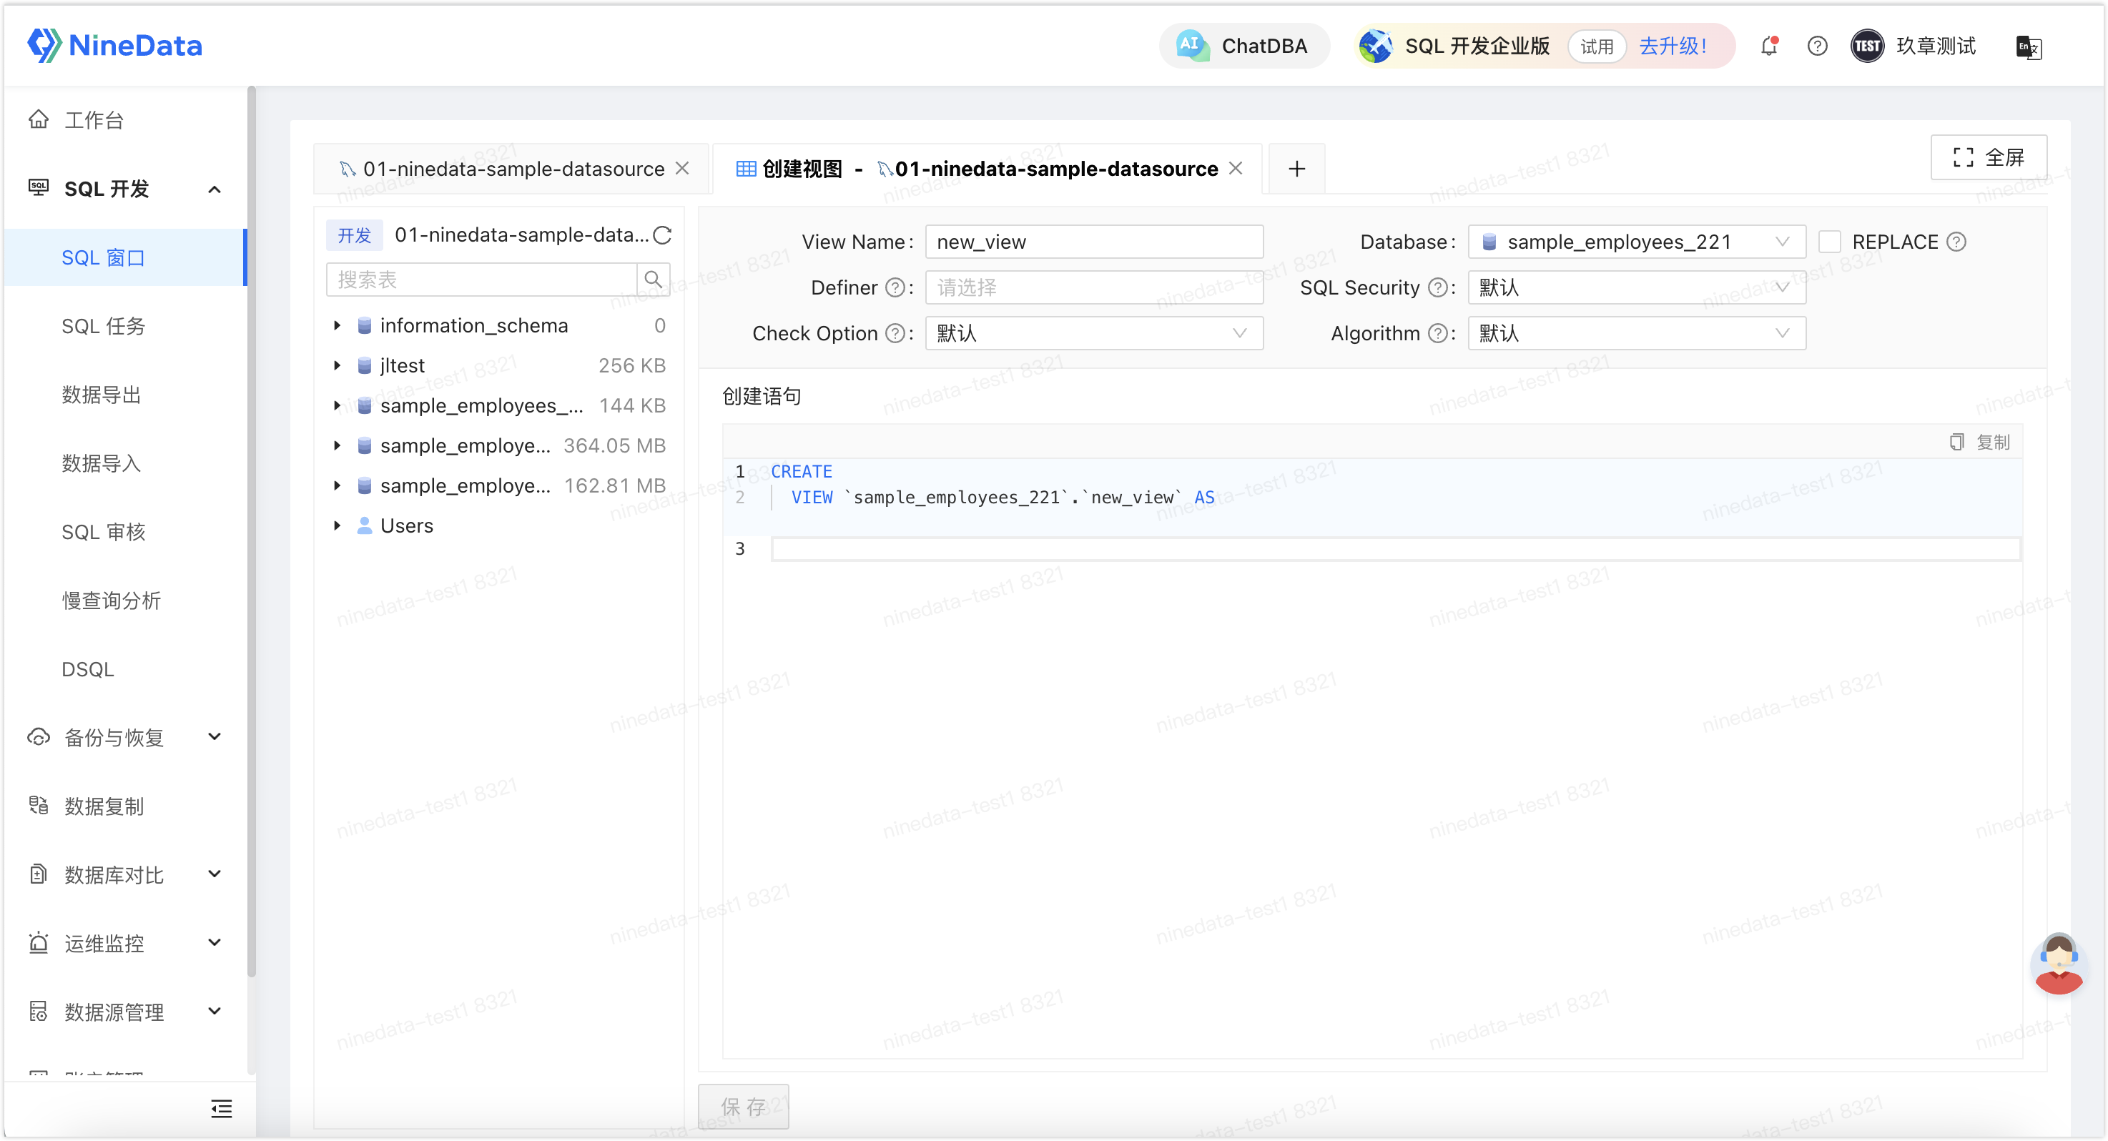Click the 搜索表 search field
This screenshot has width=2108, height=1141.
click(481, 280)
